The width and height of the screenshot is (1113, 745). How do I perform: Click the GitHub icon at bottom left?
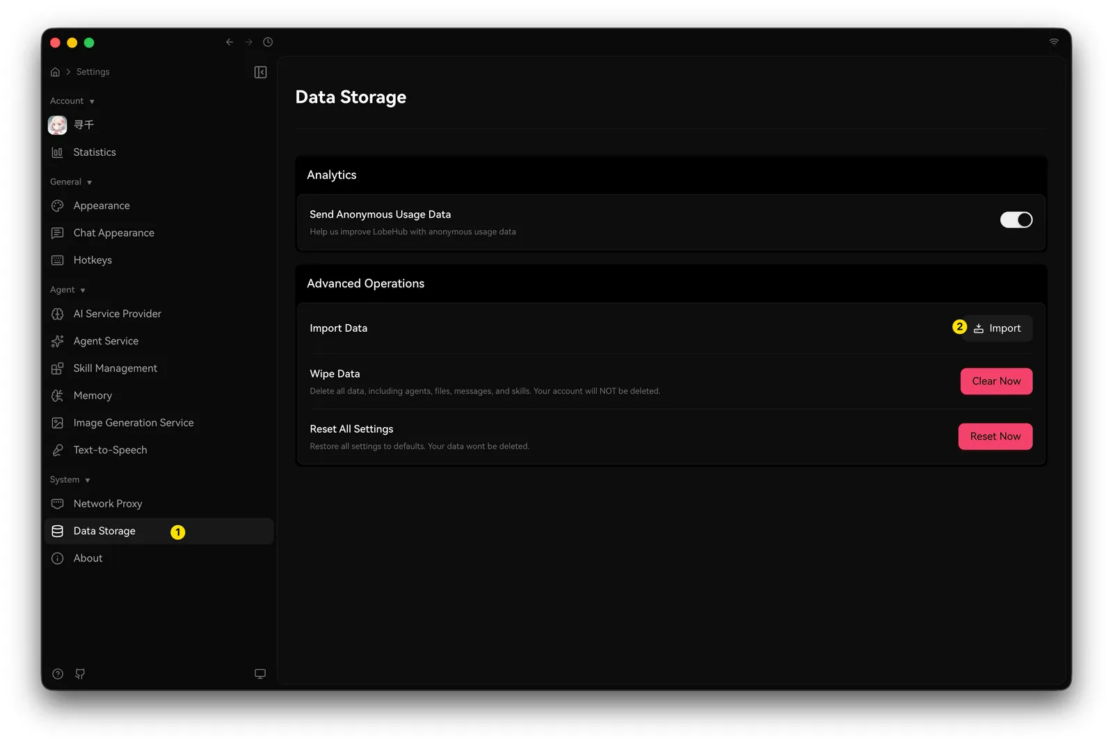79,673
